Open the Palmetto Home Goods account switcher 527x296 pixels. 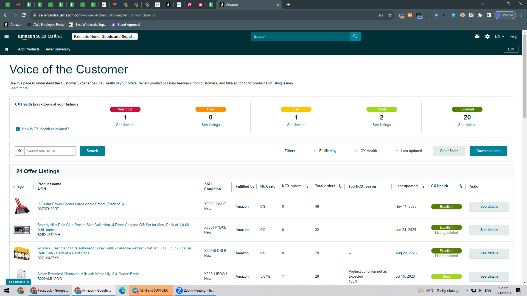click(105, 36)
